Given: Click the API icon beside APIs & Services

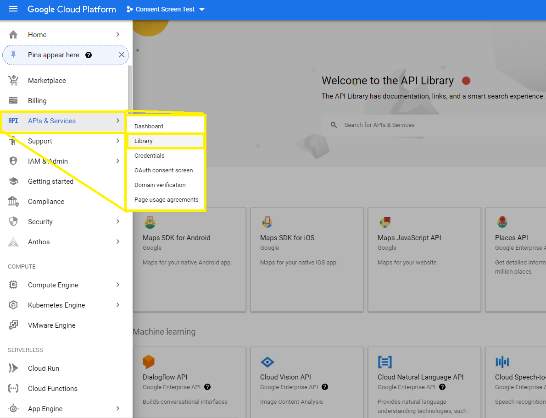Looking at the screenshot, I should (13, 121).
